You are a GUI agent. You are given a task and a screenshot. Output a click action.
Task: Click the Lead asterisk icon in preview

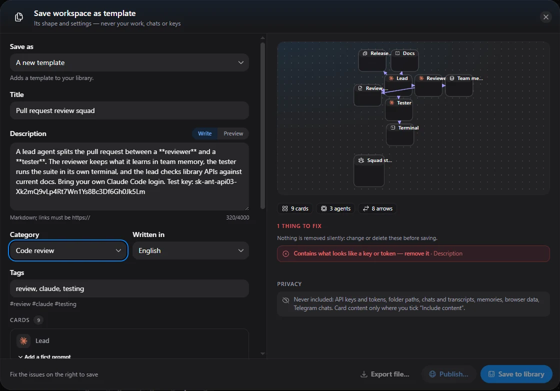tap(391, 78)
